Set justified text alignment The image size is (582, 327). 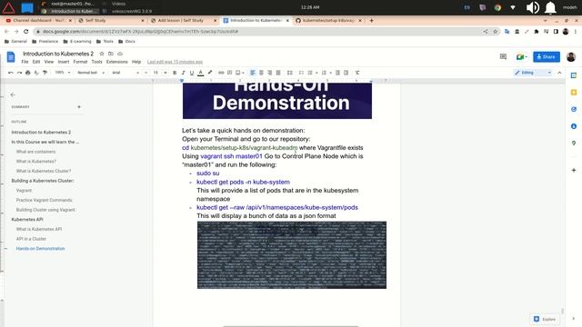278,73
